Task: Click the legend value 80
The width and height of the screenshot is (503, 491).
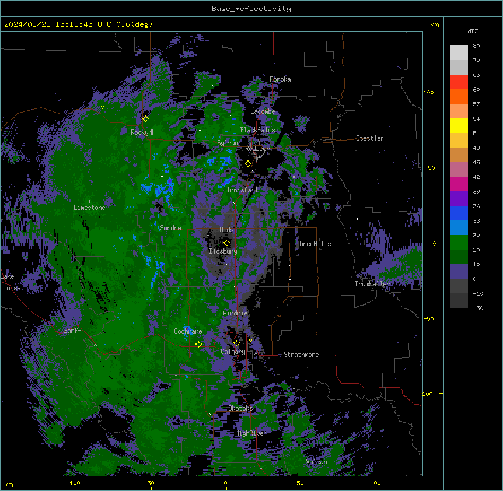Action: pyautogui.click(x=476, y=46)
